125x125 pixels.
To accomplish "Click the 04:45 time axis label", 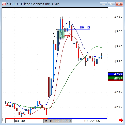I will tap(20, 121).
